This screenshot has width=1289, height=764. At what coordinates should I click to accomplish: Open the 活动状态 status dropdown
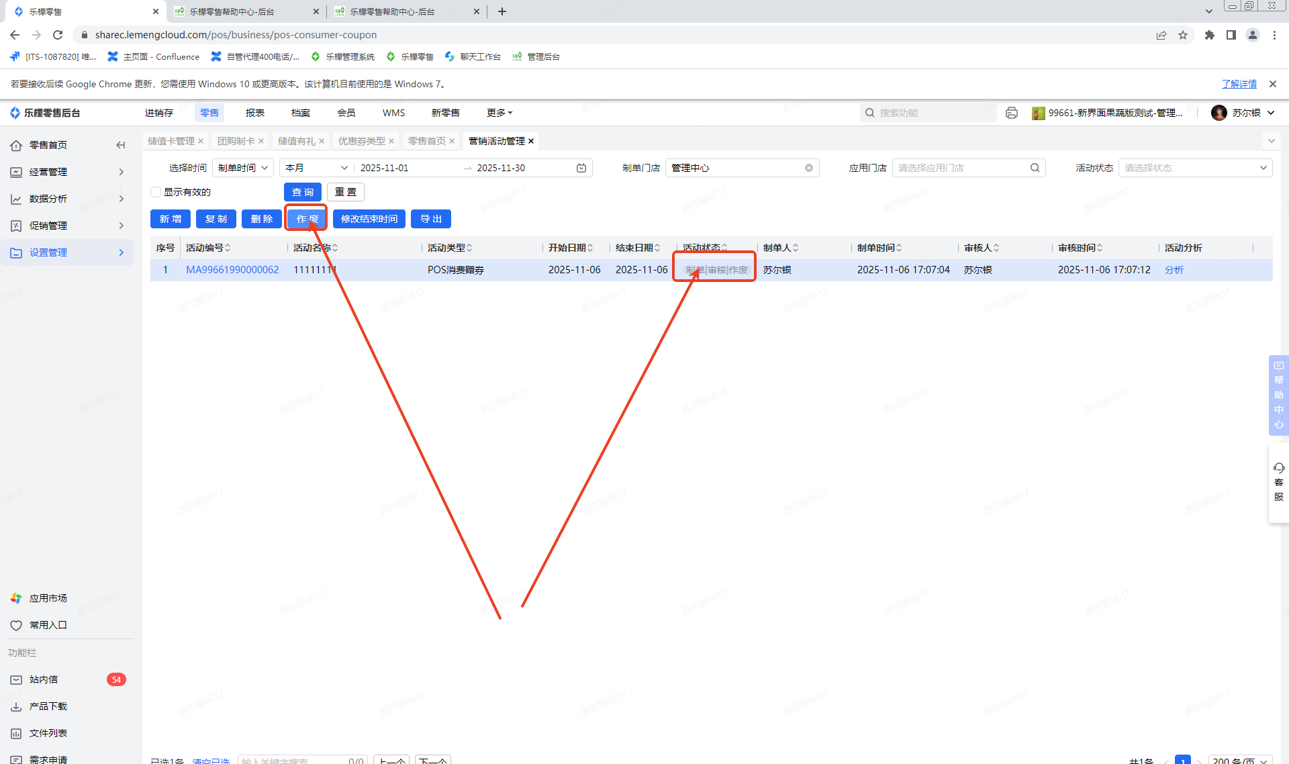click(1194, 168)
